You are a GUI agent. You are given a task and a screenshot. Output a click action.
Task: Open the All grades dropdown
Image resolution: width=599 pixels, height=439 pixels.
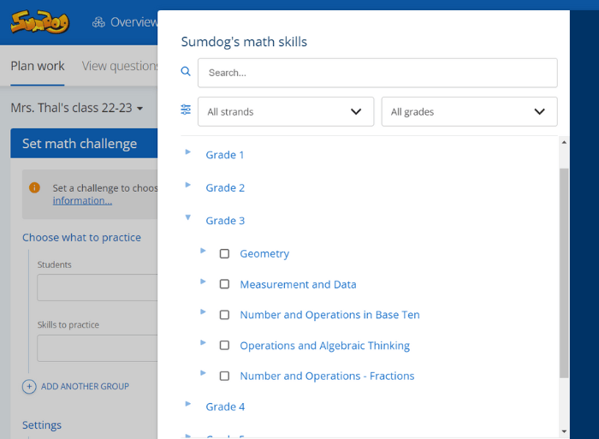(469, 111)
